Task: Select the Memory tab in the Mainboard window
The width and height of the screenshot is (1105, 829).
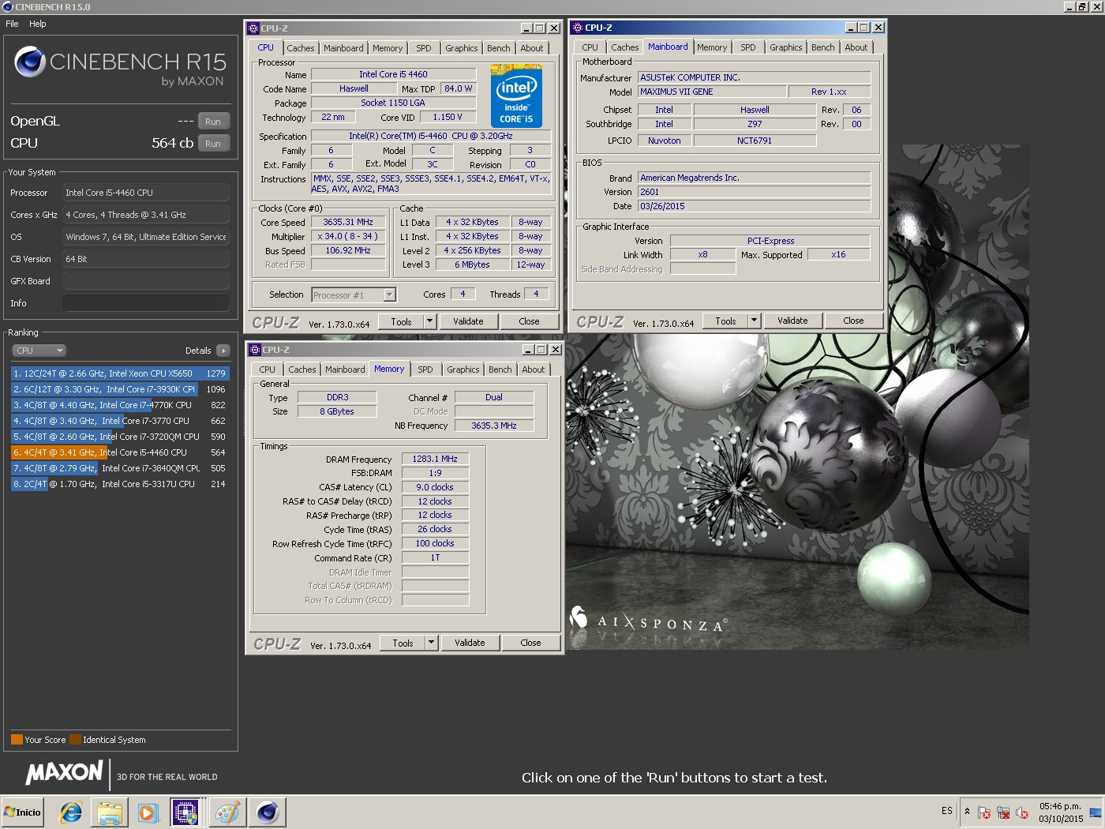Action: tap(712, 47)
